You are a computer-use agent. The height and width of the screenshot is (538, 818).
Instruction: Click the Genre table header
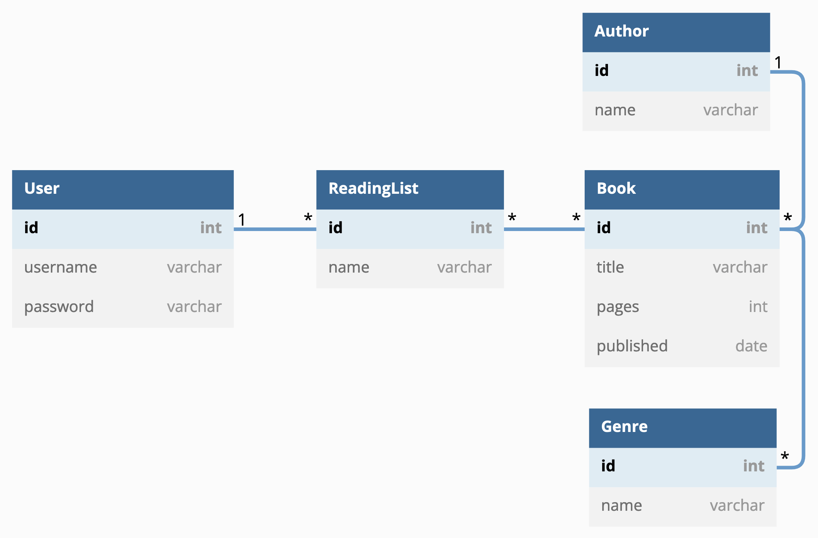(x=682, y=427)
